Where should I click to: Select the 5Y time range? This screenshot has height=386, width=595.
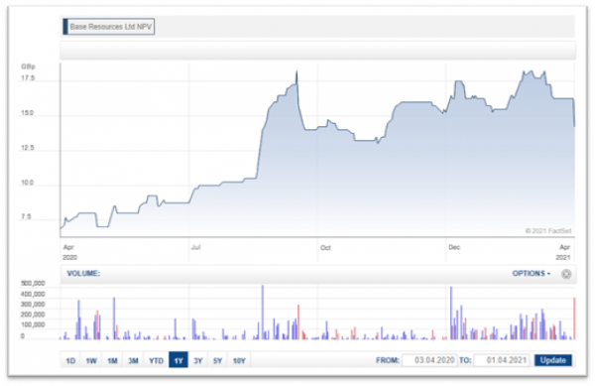click(x=217, y=360)
